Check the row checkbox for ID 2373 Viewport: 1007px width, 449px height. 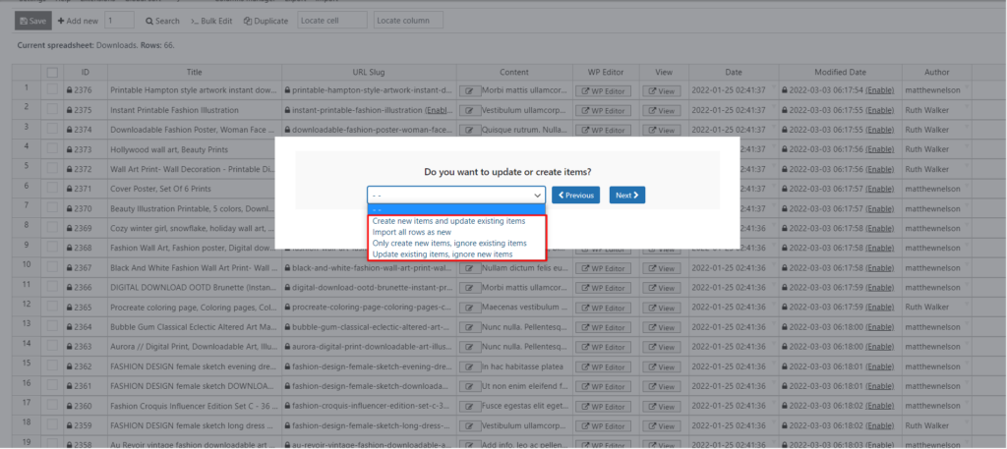click(x=53, y=149)
